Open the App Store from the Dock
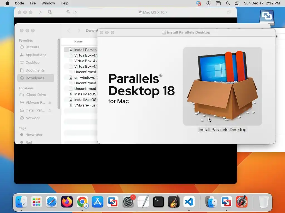Viewport: 285px width, 213px height. click(x=97, y=202)
